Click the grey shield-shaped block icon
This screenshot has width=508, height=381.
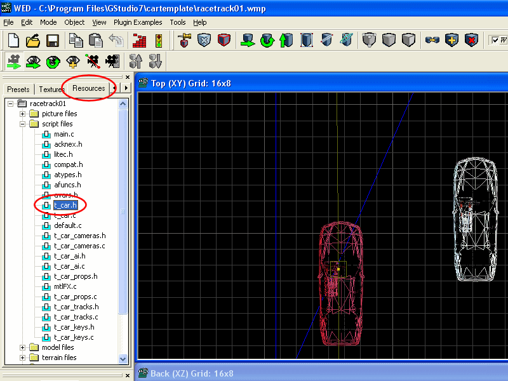point(369,41)
